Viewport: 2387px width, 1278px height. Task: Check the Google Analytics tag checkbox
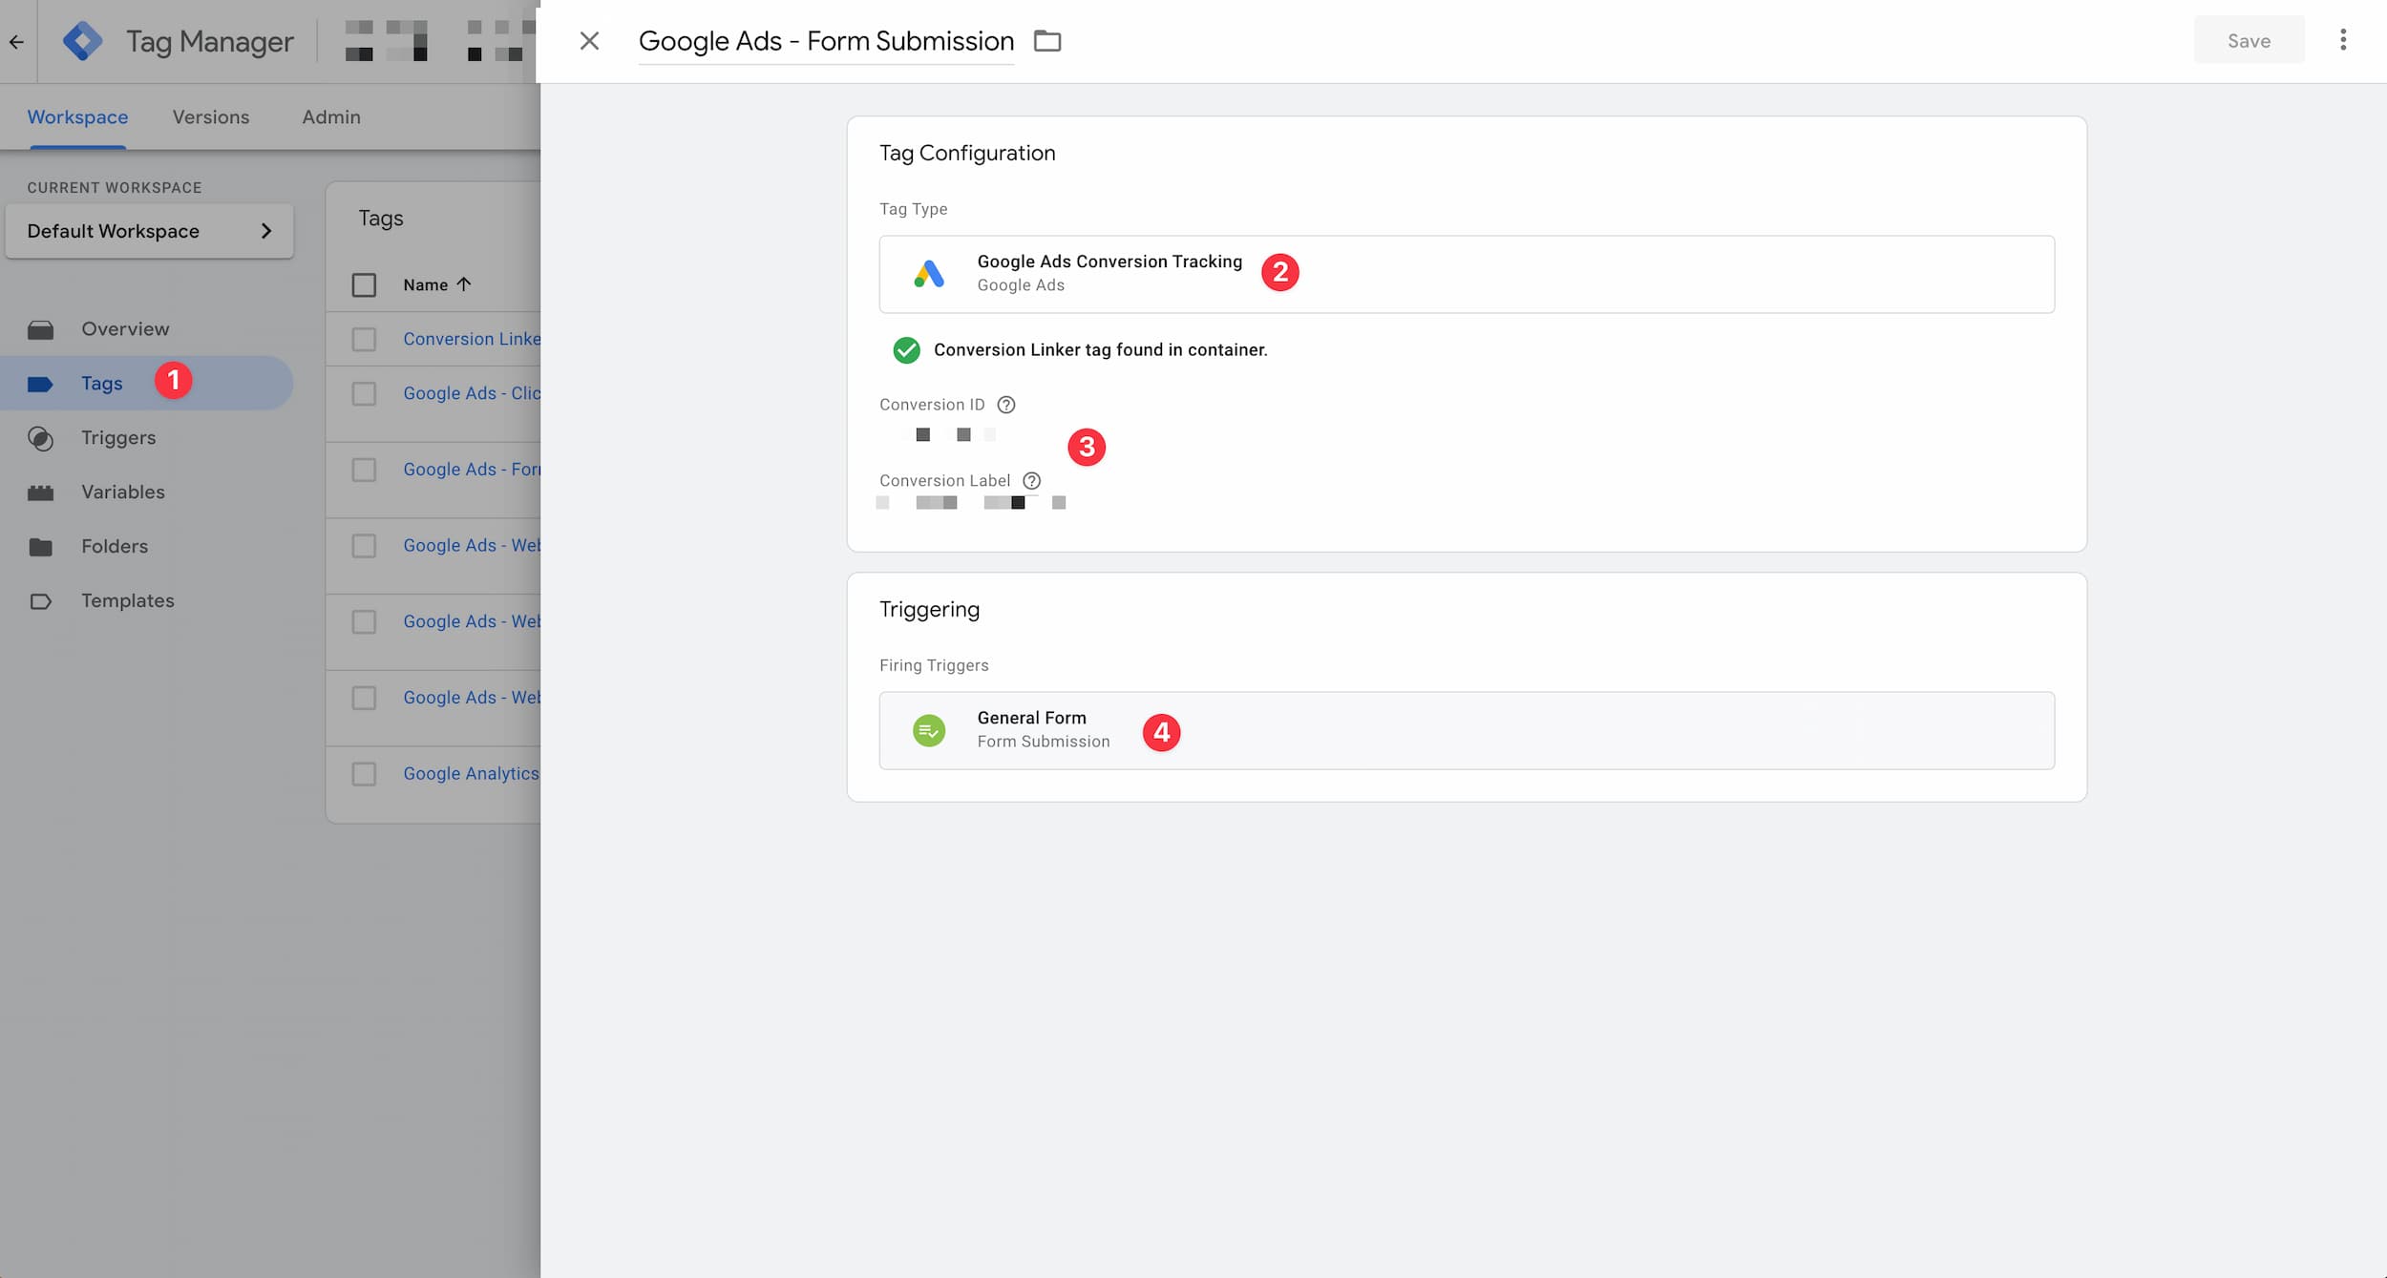[x=364, y=774]
